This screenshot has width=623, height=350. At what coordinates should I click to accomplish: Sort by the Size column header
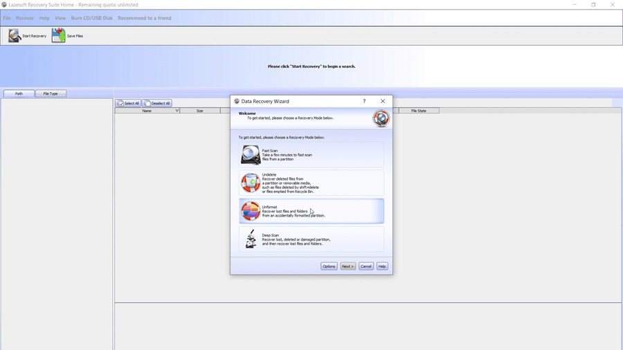pos(200,111)
